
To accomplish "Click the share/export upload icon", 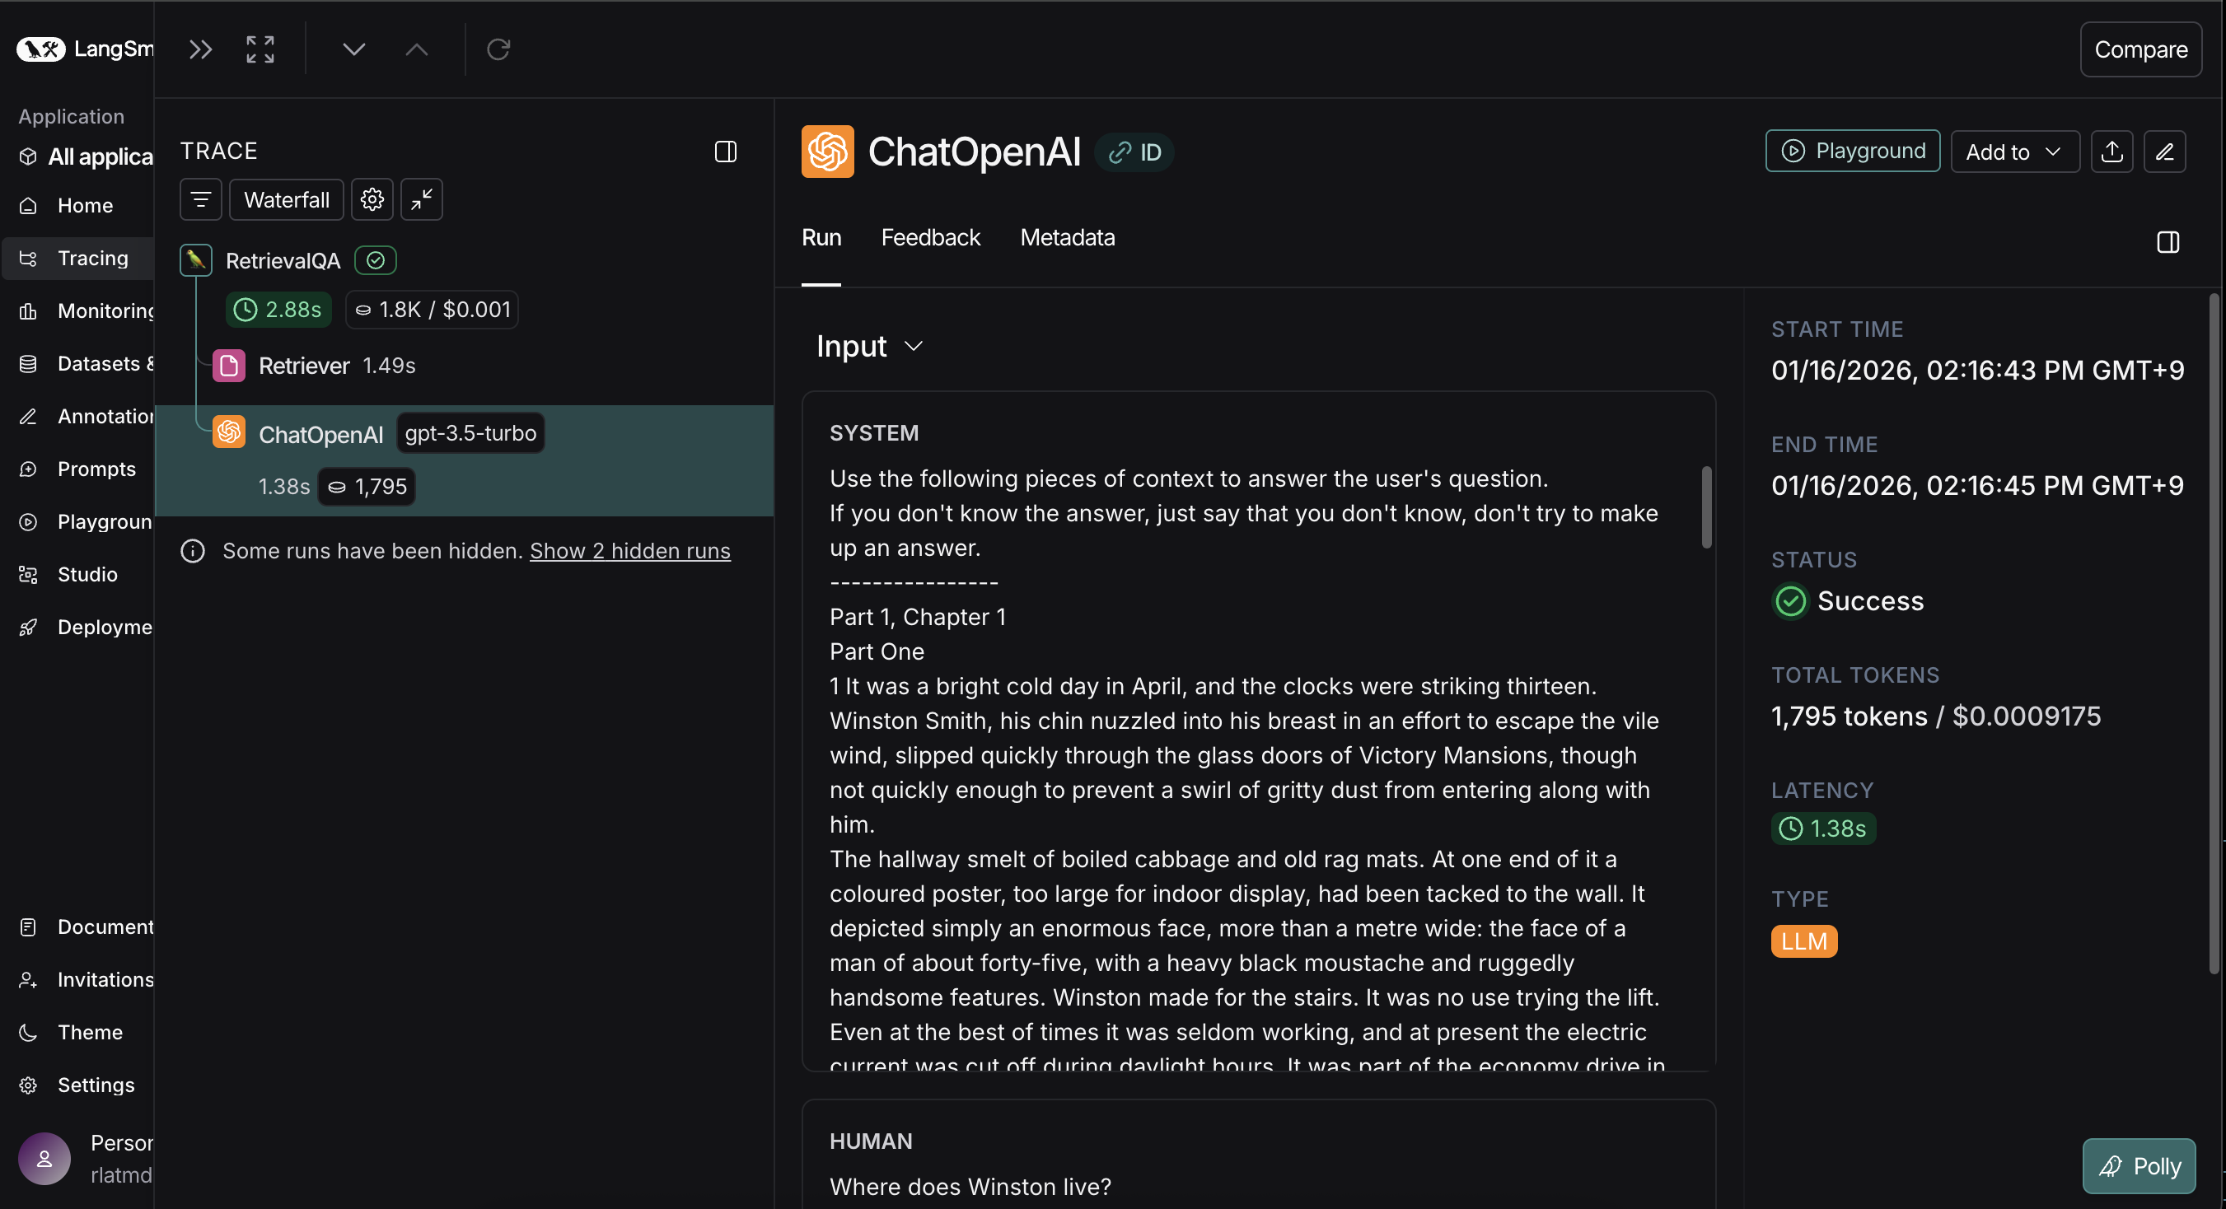I will coord(2112,152).
